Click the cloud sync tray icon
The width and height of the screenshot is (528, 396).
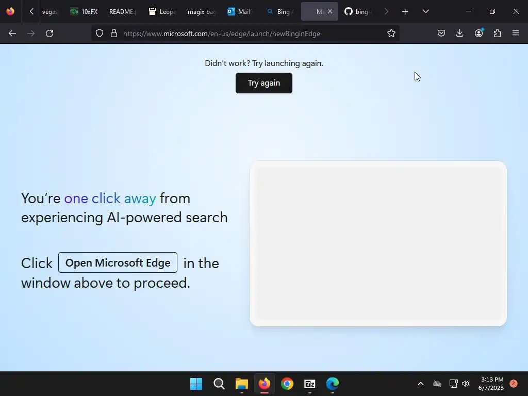[437, 384]
